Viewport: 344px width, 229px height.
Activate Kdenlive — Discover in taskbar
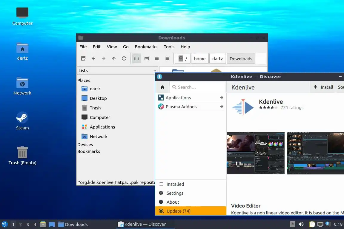point(145,224)
